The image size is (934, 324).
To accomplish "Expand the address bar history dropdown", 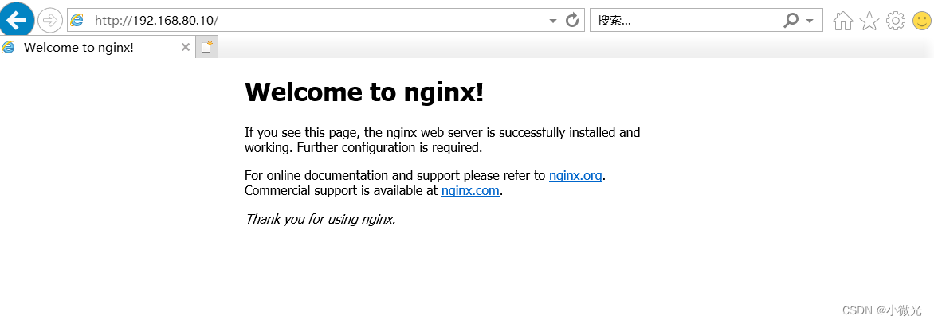I will (553, 21).
